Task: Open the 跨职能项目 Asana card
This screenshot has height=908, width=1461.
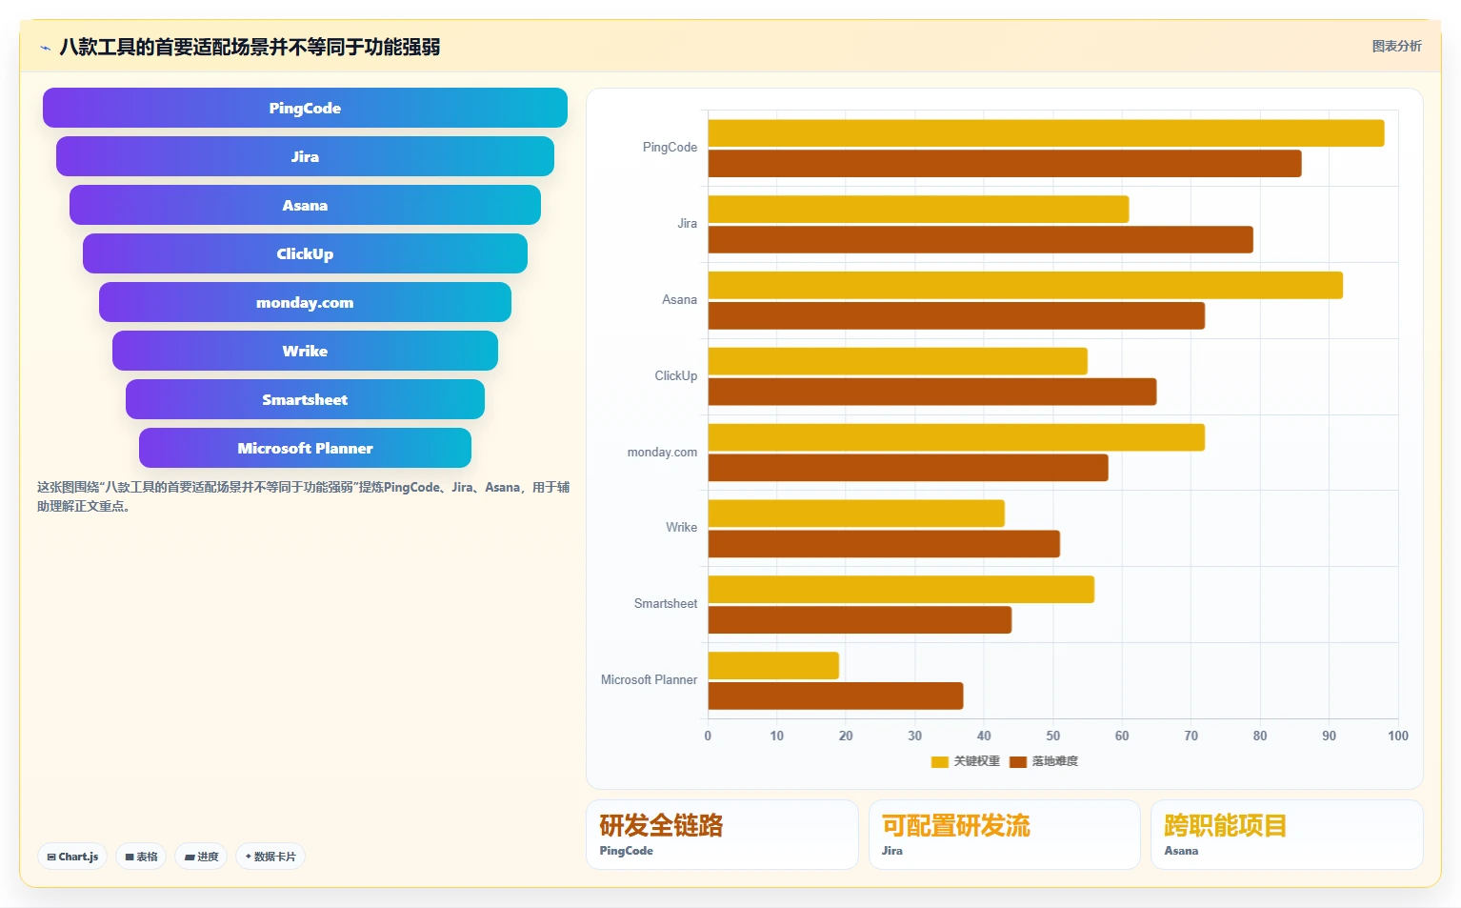Action: (1287, 835)
